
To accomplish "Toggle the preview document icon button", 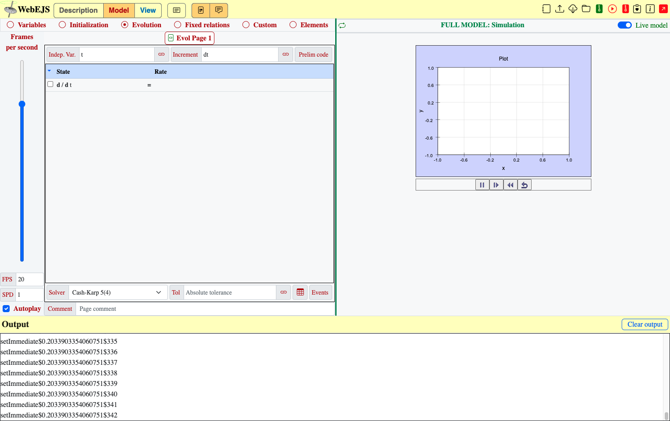I will point(201,10).
